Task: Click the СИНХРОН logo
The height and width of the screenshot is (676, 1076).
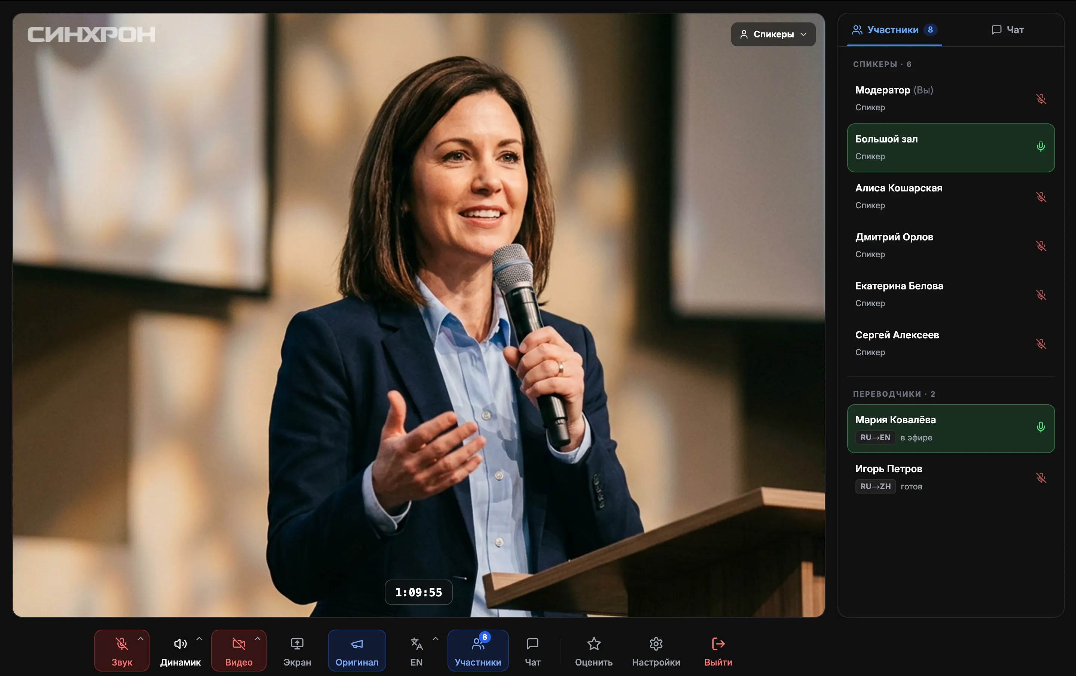Action: pyautogui.click(x=91, y=34)
